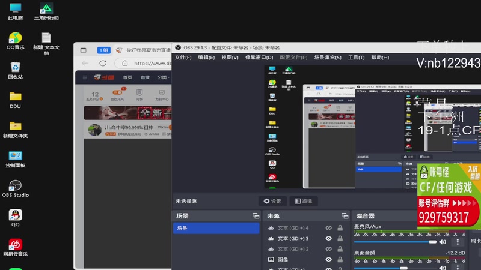Click the browser back arrow
Viewport: 481px width, 270px height.
[x=85, y=63]
